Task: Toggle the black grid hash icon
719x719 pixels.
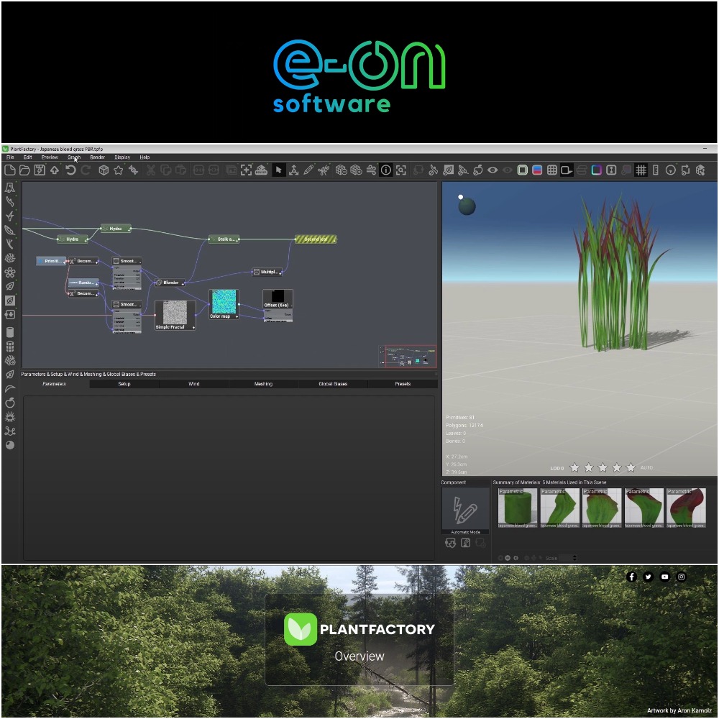Action: coord(641,170)
